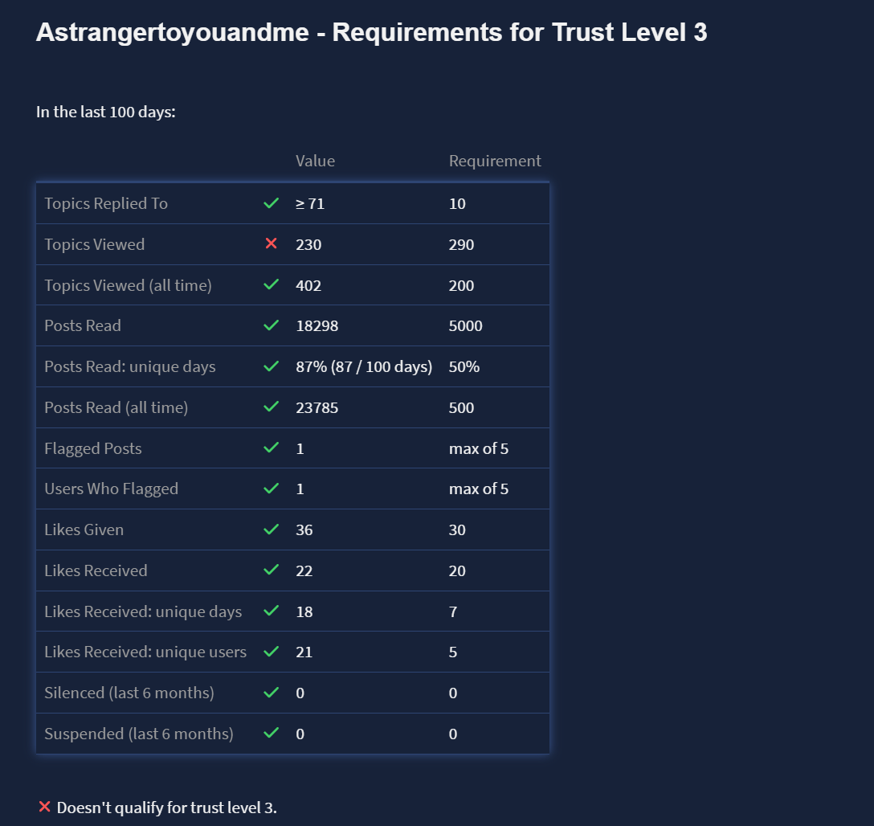Click the checkmark for Topics Viewed (all time)
874x826 pixels.
point(271,285)
